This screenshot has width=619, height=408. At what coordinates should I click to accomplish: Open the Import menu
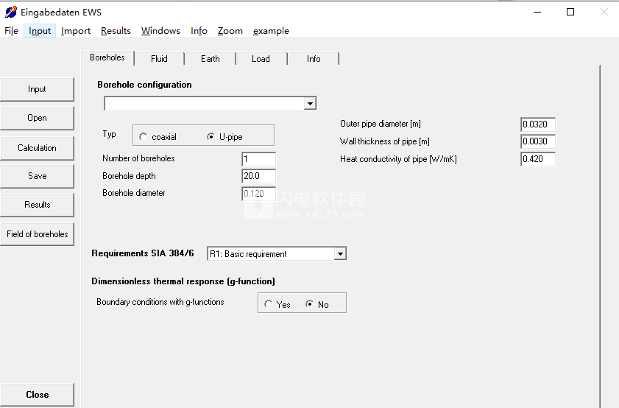(76, 31)
